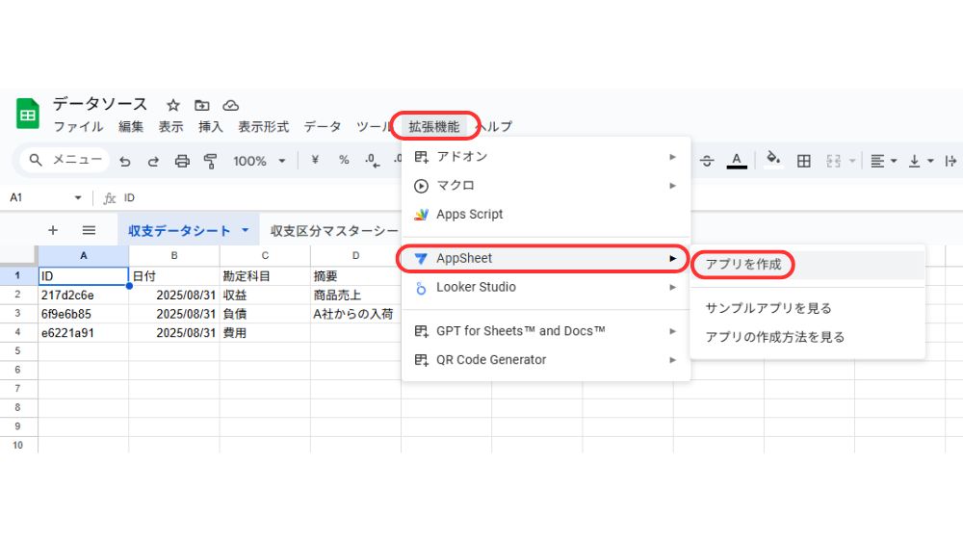Open the 収支データシート tab dropdown arrow

point(246,230)
